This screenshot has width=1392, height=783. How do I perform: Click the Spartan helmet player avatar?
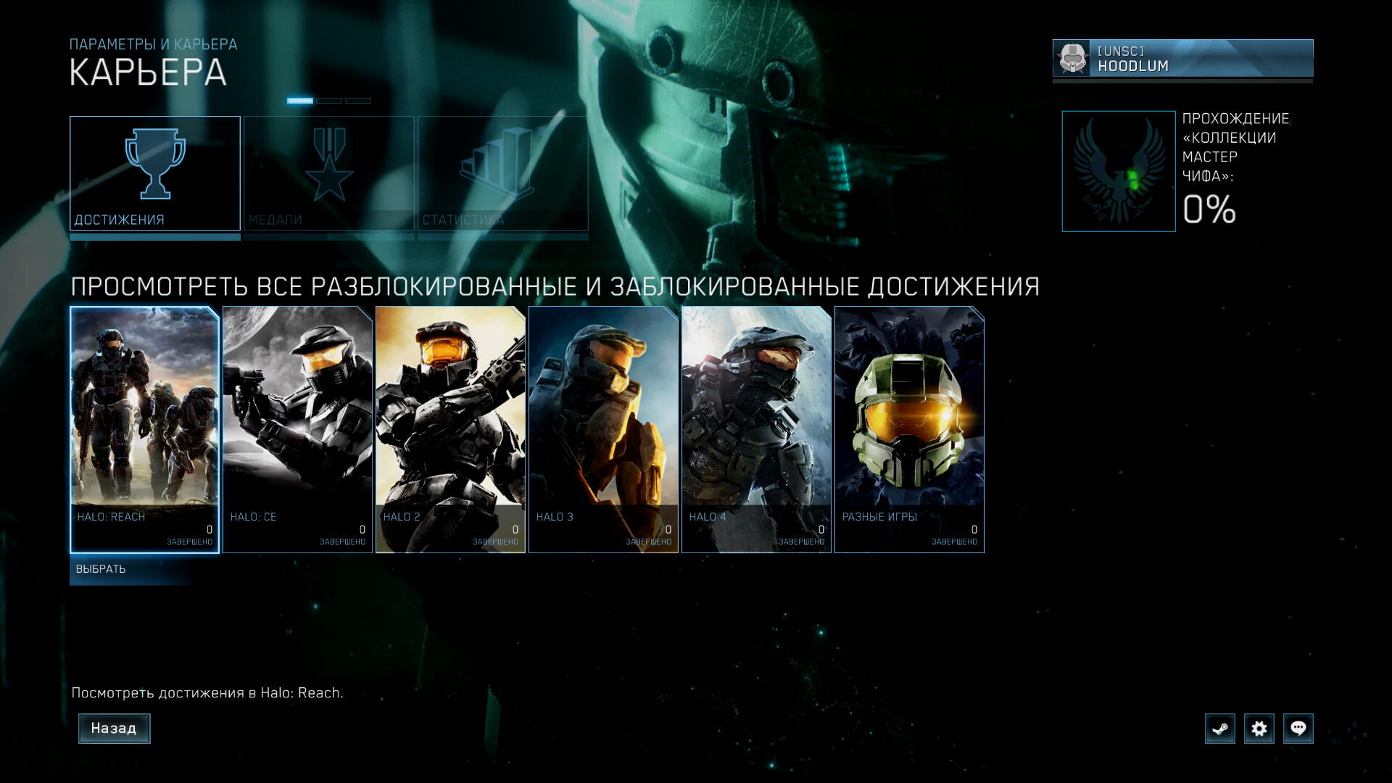tap(1072, 58)
